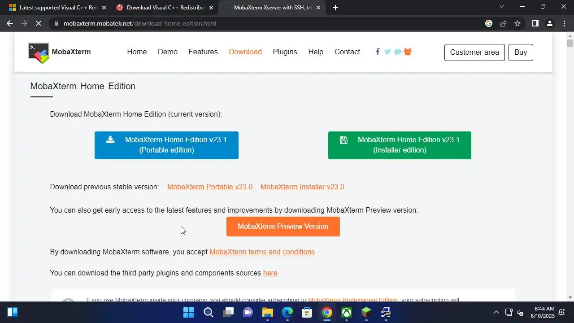The width and height of the screenshot is (574, 323).
Task: Open MobaXterm Portable v23.0 link
Action: coord(210,187)
